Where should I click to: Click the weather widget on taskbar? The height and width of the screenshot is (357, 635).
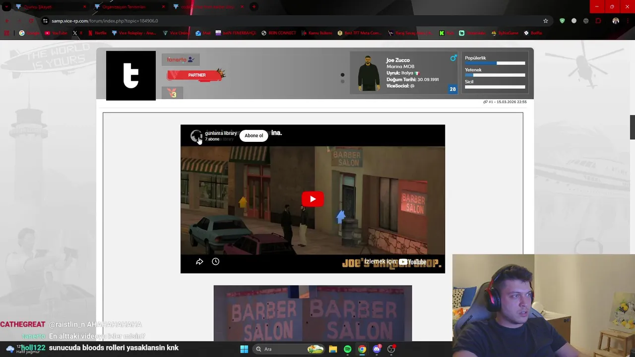[x=22, y=349]
